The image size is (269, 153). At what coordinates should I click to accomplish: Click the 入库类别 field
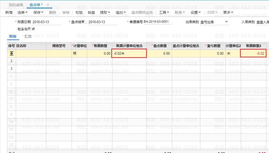click(262, 22)
